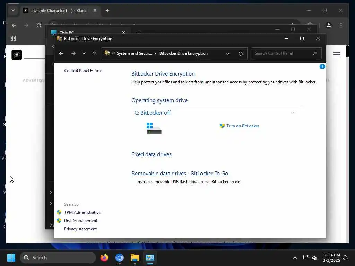
Task: Go up one level in Control Panel
Action: pyautogui.click(x=94, y=53)
